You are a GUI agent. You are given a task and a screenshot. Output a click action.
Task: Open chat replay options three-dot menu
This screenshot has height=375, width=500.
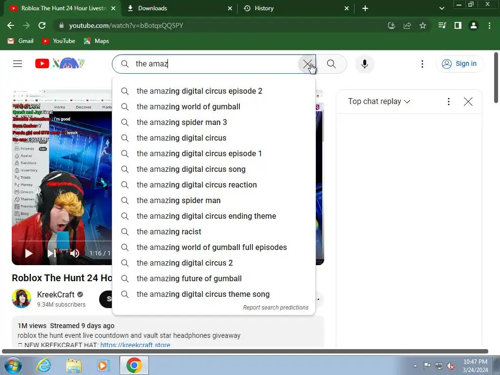pos(449,102)
